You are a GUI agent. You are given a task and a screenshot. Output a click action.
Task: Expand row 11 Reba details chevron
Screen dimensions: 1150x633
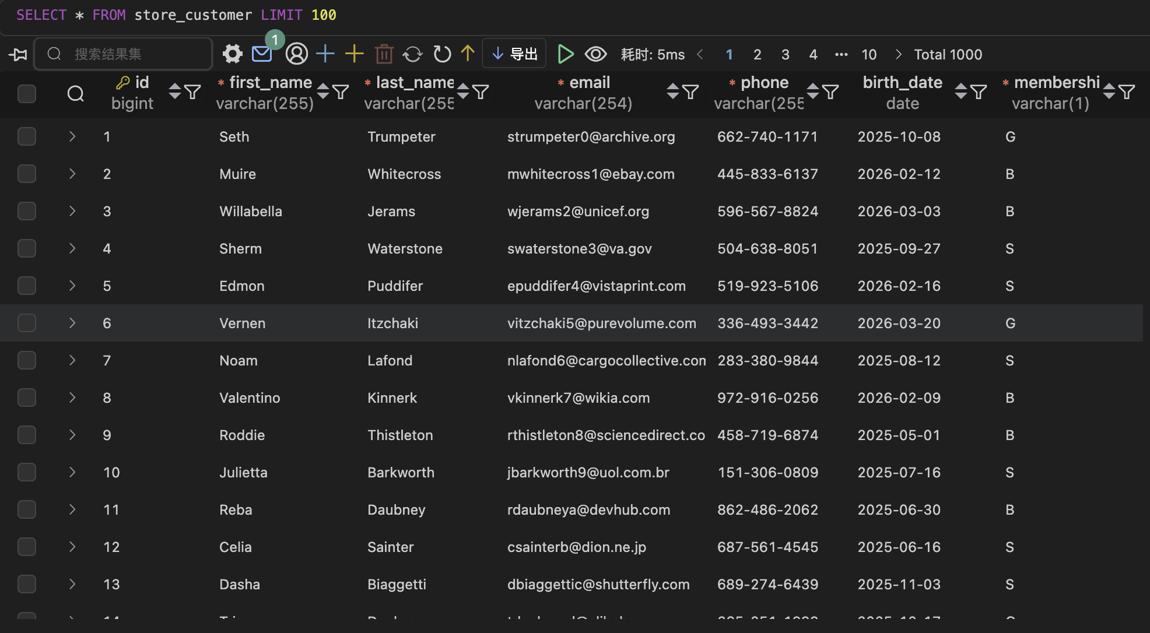point(72,509)
